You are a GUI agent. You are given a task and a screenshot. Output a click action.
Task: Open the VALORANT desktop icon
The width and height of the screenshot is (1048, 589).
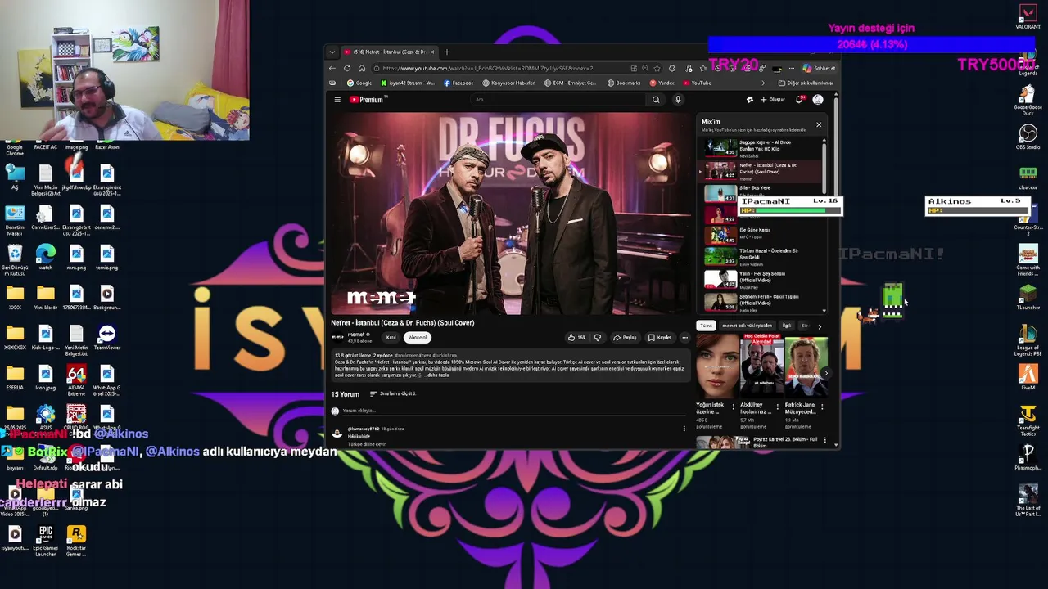1028,17
